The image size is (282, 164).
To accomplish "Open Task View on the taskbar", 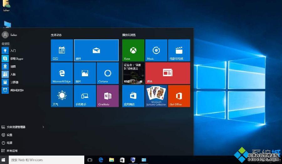I will pos(90,160).
